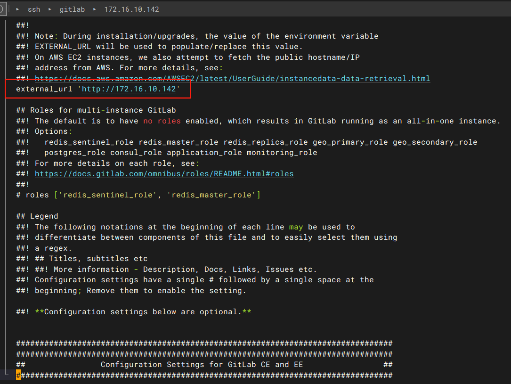Image resolution: width=511 pixels, height=384 pixels.
Task: Open the http://172.16.10.142 link after external_url
Action: [x=129, y=89]
